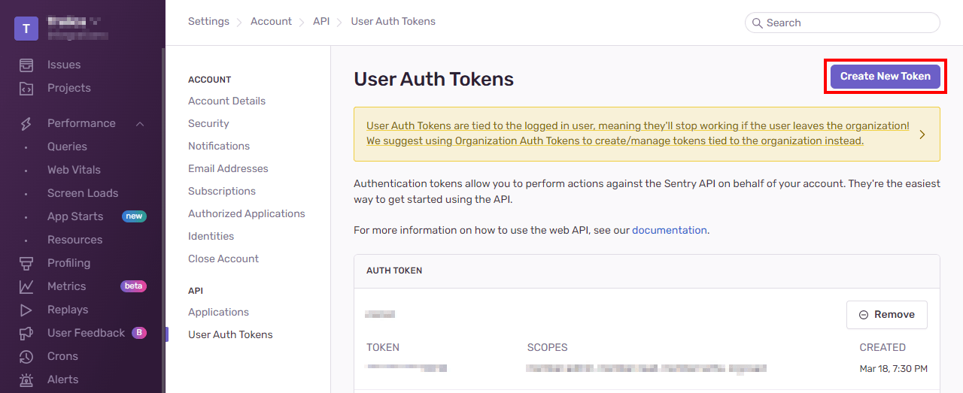Click the Performance lightning icon
Image resolution: width=963 pixels, height=393 pixels.
26,123
